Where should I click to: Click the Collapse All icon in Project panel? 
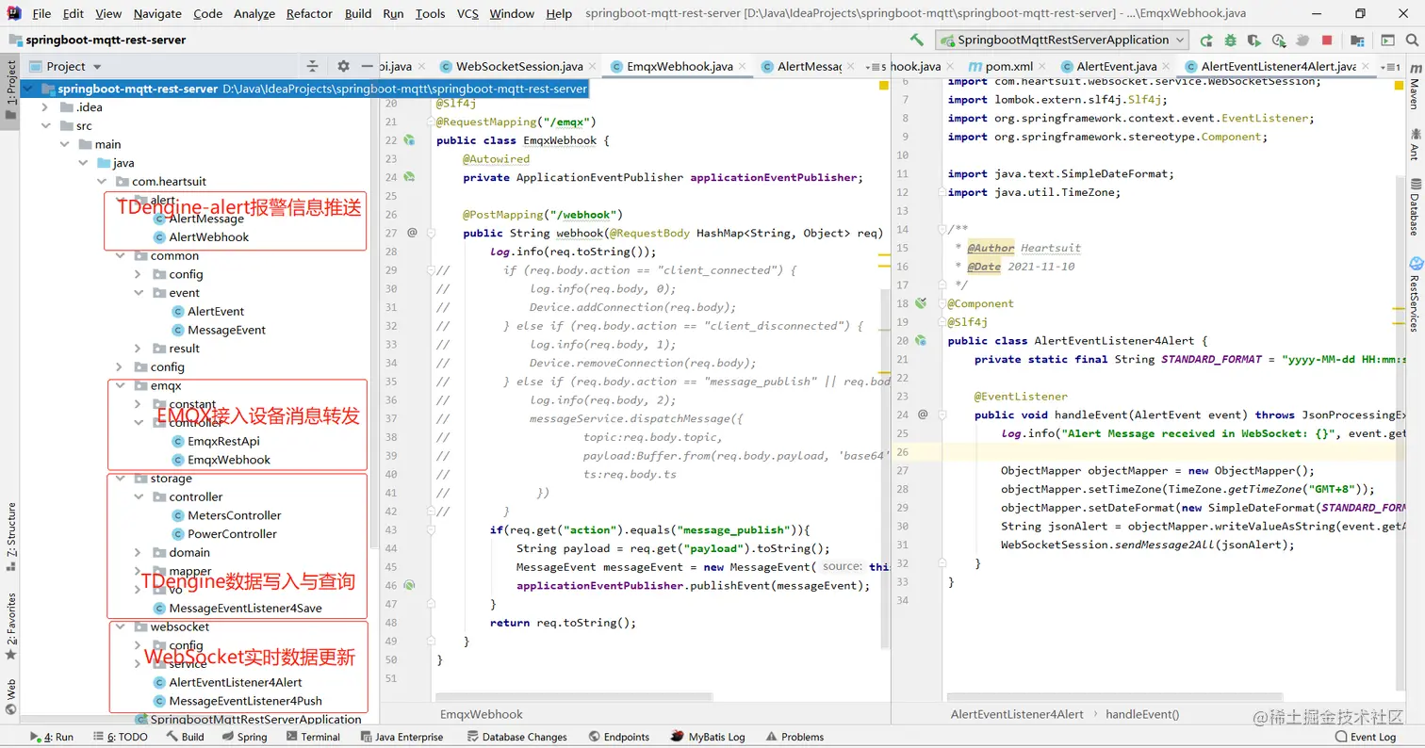coord(313,66)
